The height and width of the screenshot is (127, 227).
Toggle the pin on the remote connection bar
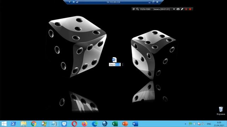(x=74, y=2)
